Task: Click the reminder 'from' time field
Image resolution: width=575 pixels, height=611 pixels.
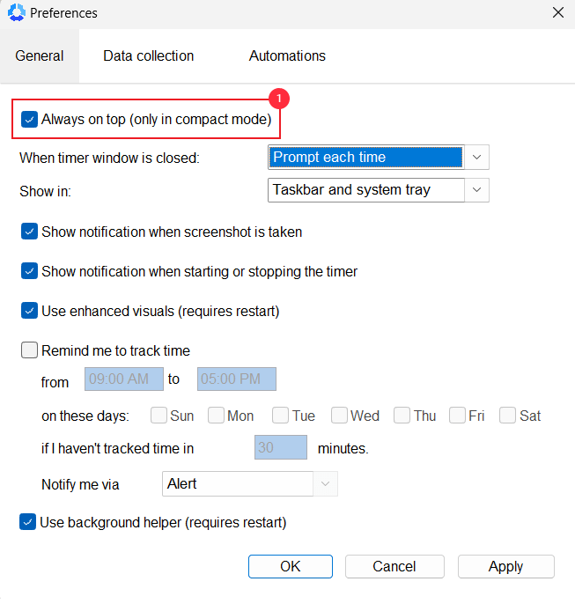Action: point(124,379)
